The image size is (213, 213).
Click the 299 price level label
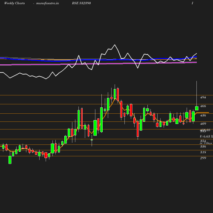(x=203, y=158)
